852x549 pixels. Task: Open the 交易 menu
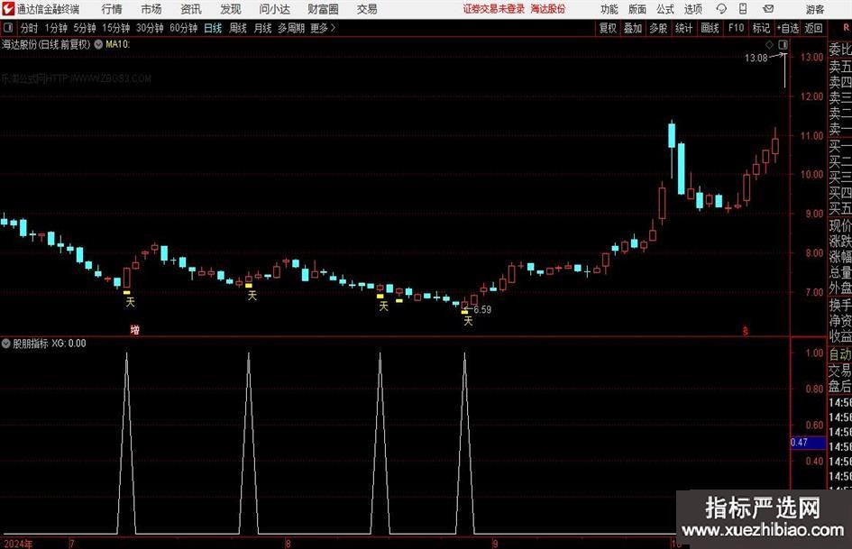pos(367,9)
